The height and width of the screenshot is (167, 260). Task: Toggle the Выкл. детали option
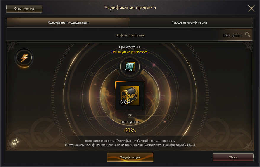(232, 35)
